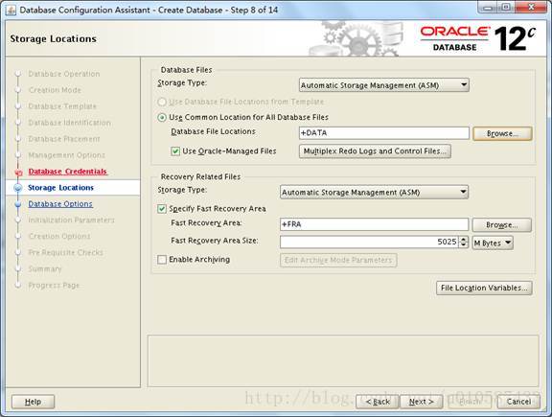Browse for the Fast Recovery Area
Screen dimensions: 552x417
click(501, 225)
